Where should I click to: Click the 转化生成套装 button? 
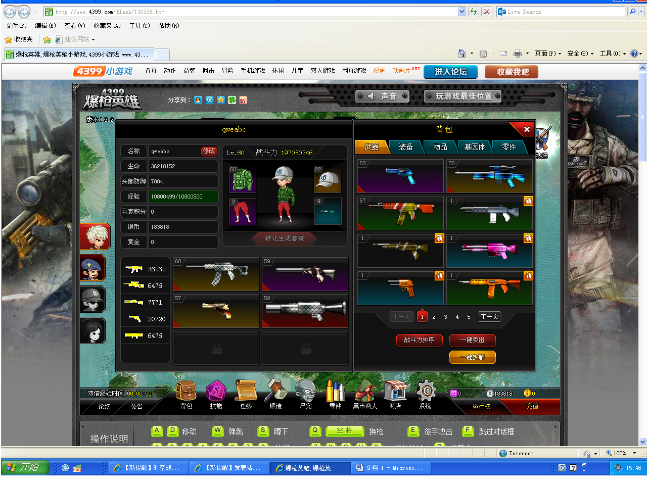(x=285, y=238)
